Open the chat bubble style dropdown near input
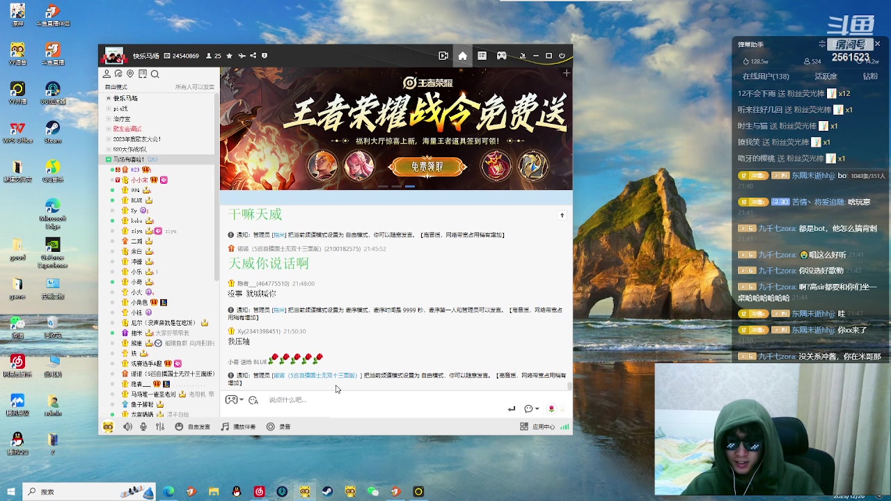891x501 pixels. point(530,409)
